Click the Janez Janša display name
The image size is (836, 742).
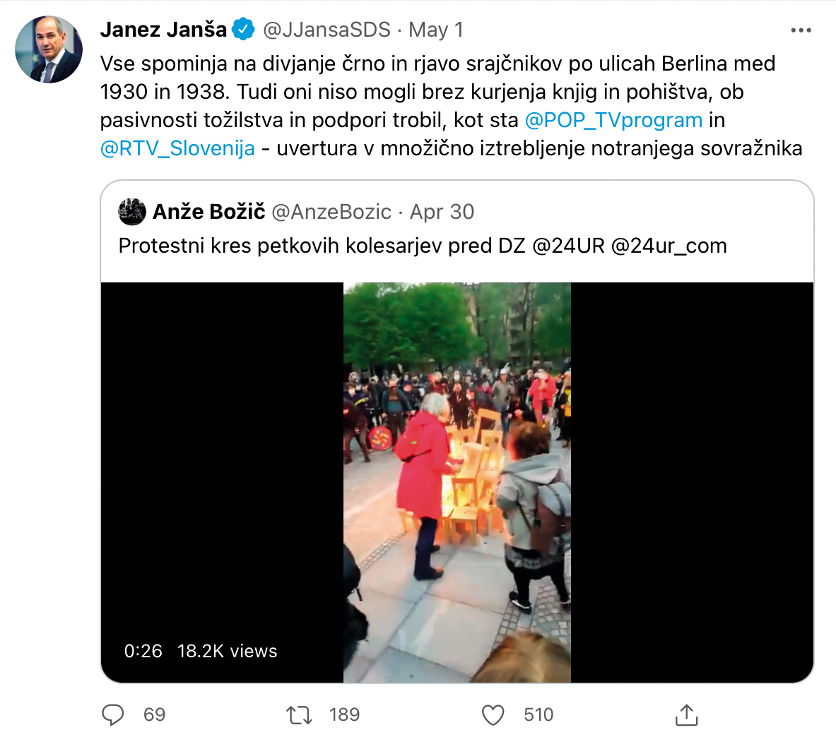point(164,29)
